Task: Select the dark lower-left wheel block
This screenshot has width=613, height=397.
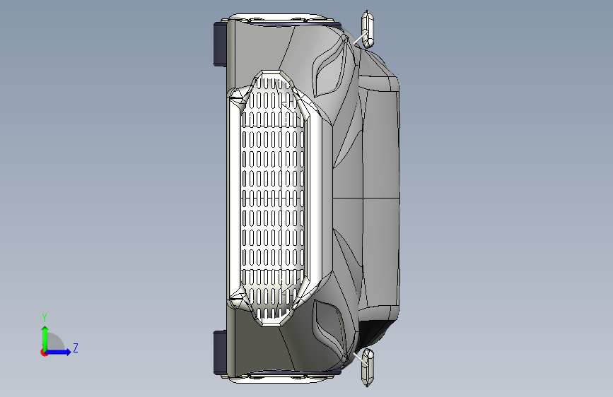Action: pyautogui.click(x=220, y=352)
